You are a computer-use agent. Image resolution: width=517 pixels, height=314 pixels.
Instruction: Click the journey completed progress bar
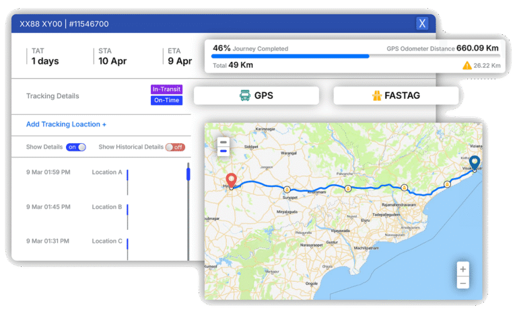point(355,56)
